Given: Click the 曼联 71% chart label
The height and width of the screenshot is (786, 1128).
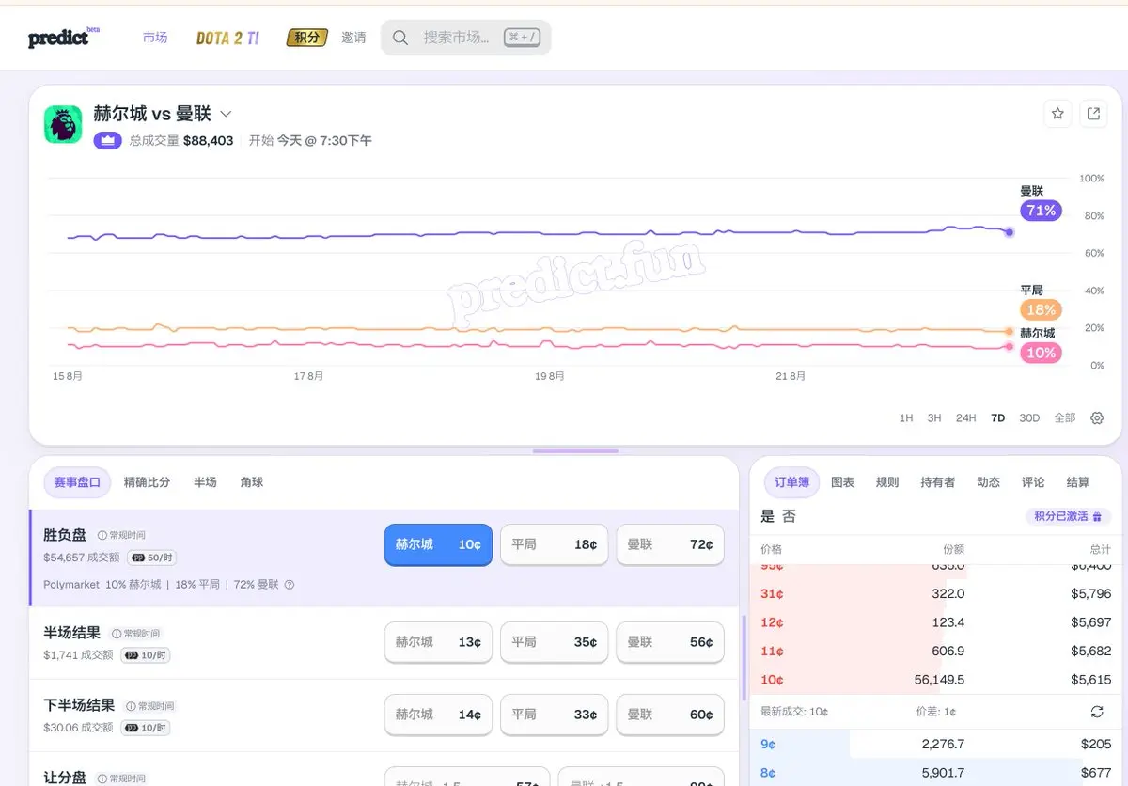Looking at the screenshot, I should point(1041,211).
